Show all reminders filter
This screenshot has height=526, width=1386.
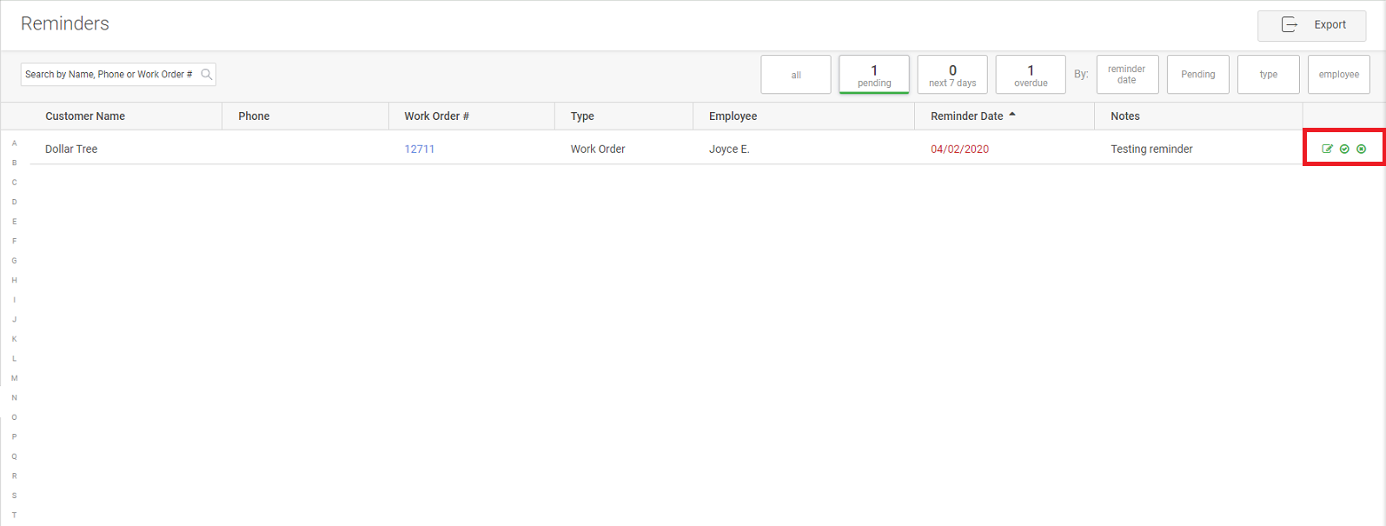[796, 75]
